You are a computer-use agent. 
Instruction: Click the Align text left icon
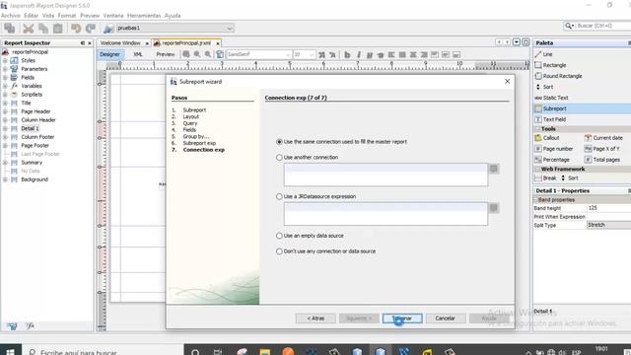[391, 55]
